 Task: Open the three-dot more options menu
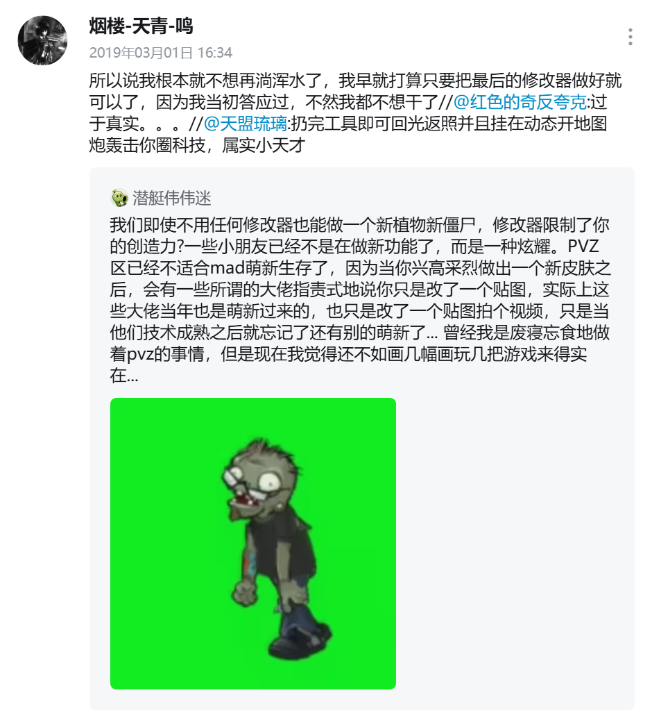pyautogui.click(x=630, y=37)
